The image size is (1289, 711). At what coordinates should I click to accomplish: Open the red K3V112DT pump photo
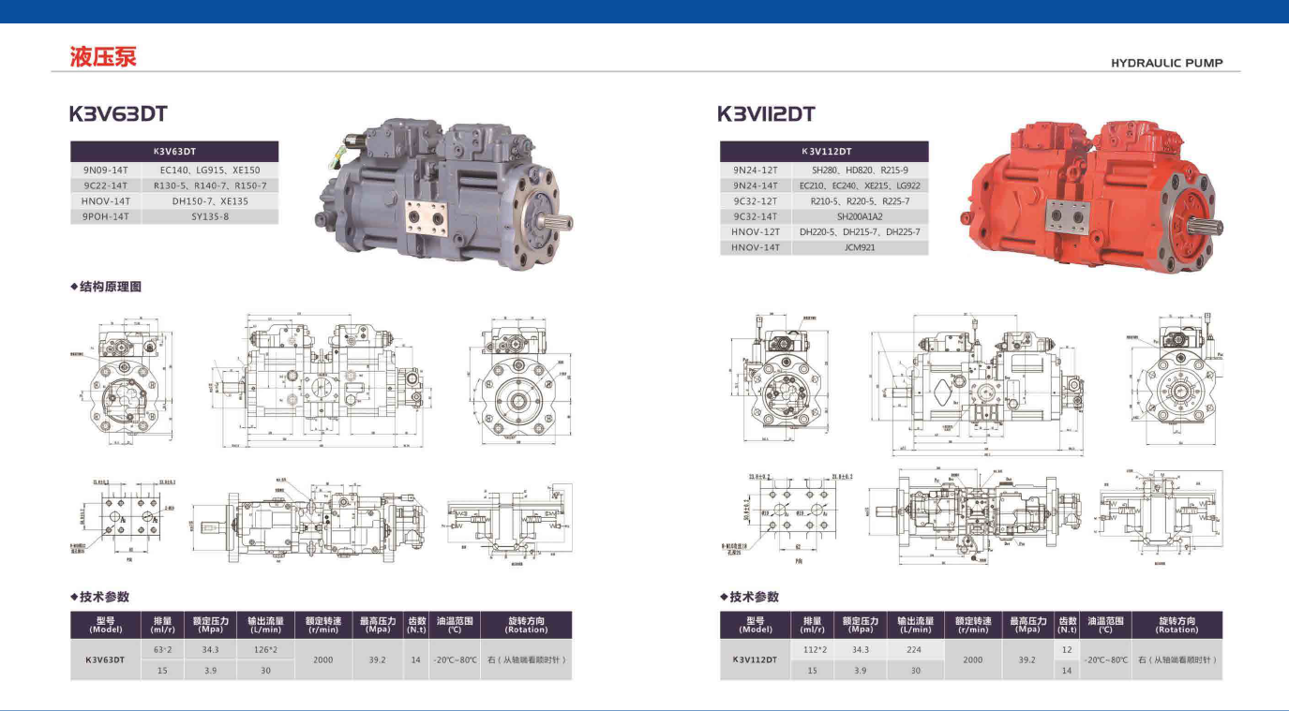[1093, 195]
